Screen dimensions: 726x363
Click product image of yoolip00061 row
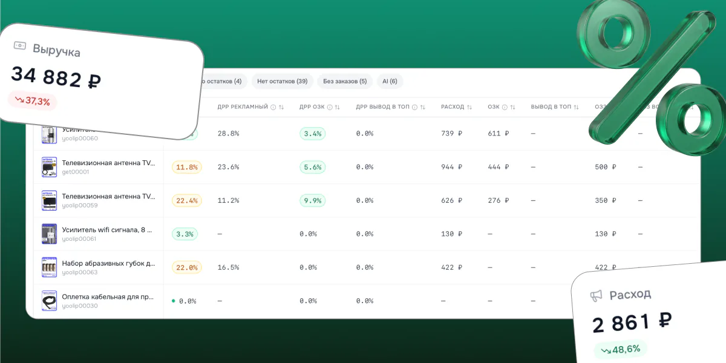[x=49, y=234]
